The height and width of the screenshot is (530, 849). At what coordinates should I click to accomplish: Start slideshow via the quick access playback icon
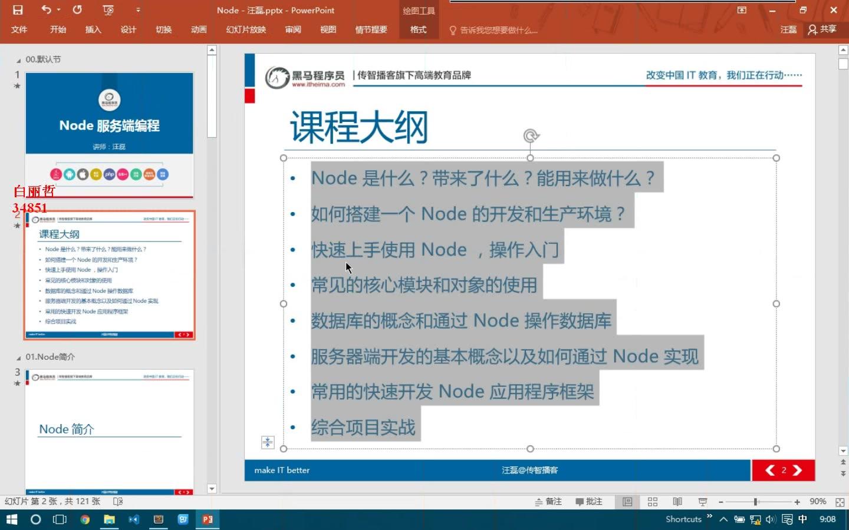tap(108, 10)
